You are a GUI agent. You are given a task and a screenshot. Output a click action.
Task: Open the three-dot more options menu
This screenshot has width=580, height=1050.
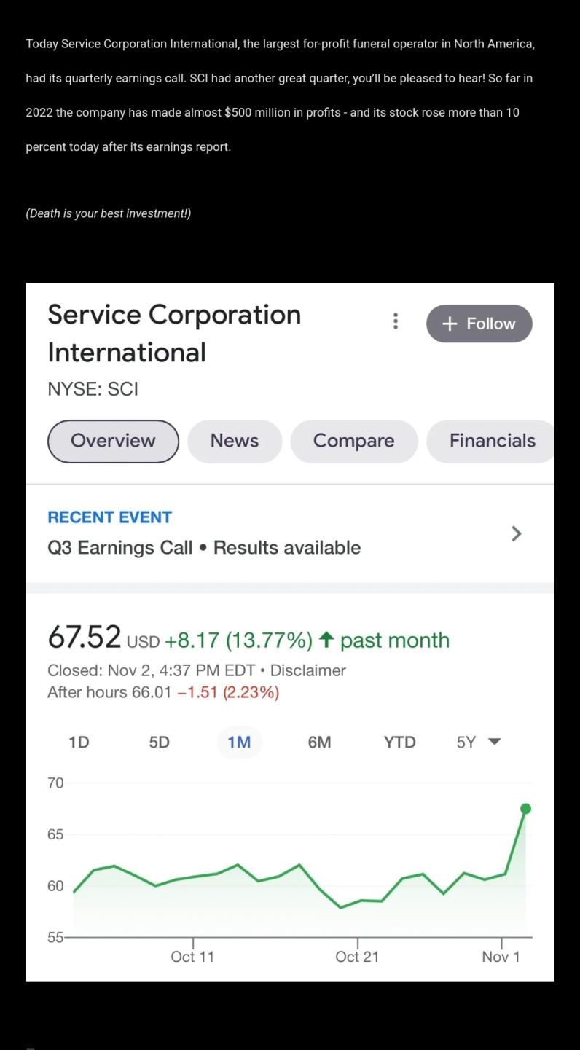pos(395,321)
